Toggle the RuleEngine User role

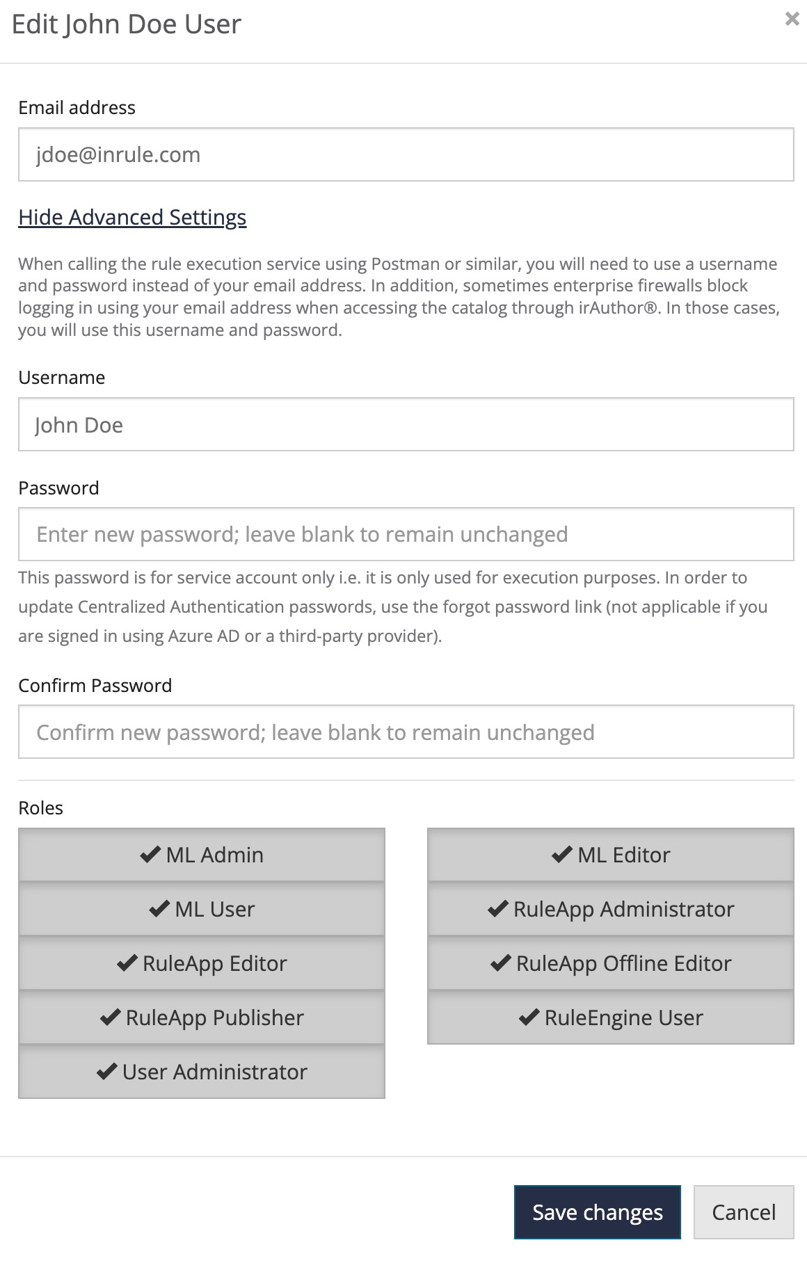click(x=610, y=1017)
